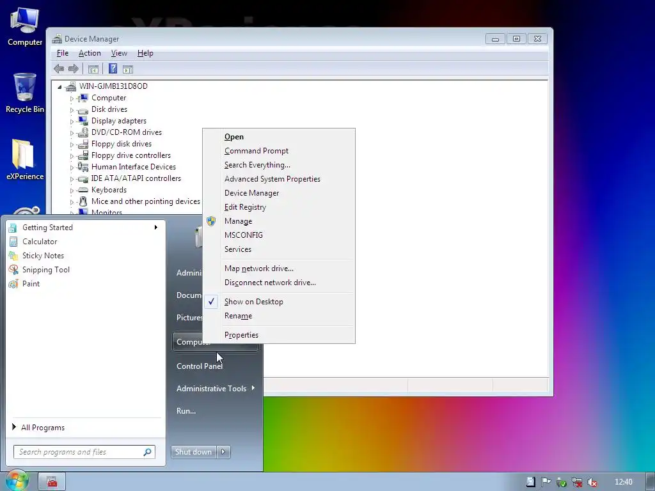
Task: Open the Action menu in Device Manager
Action: (90, 53)
